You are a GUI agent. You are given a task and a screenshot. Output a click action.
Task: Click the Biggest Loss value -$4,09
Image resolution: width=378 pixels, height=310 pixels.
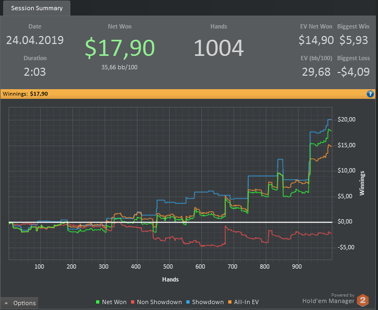353,72
